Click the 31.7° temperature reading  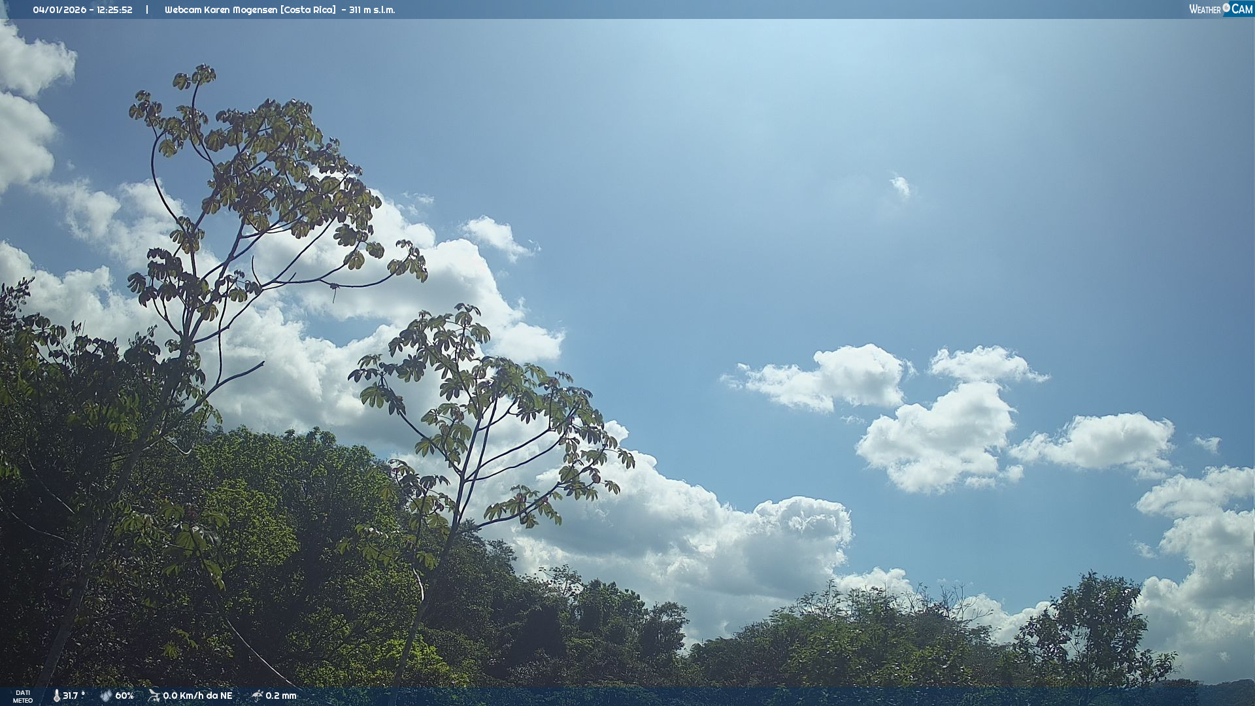coord(73,696)
